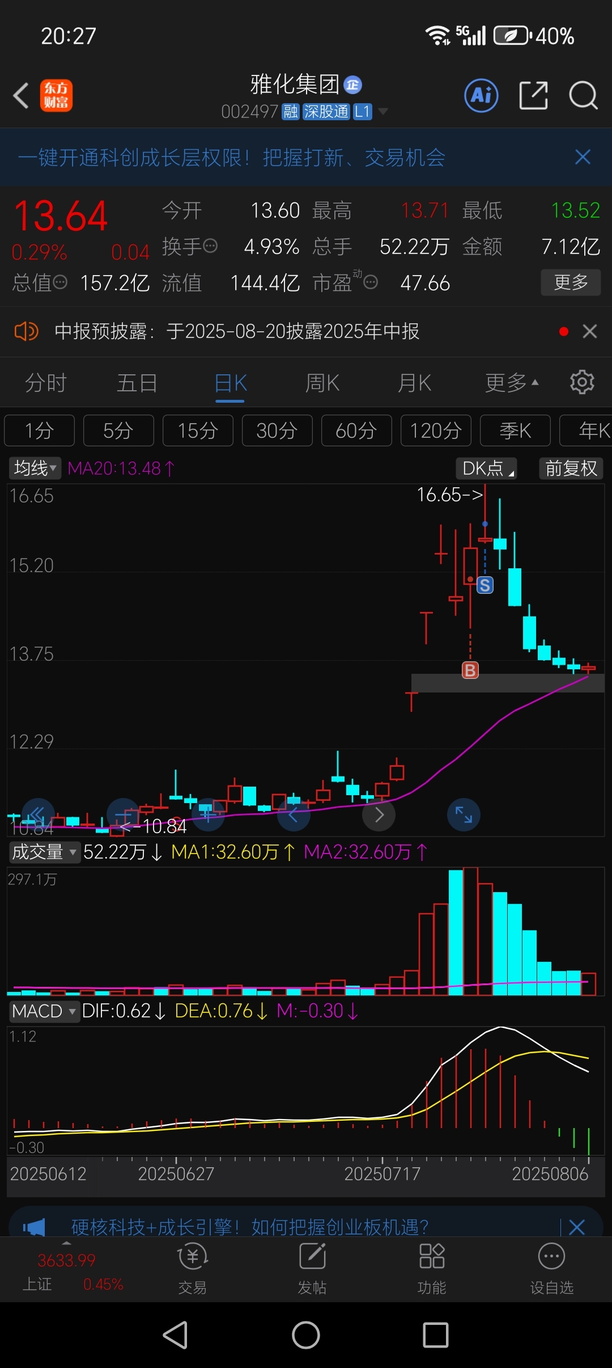
Task: Tap the chart zoom-out minus button
Action: pyautogui.click(x=123, y=815)
